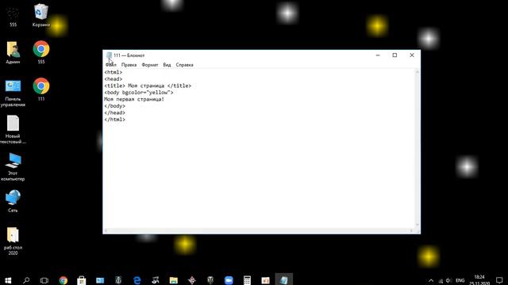Click the <title> Моя страница </title> line
The width and height of the screenshot is (508, 285).
point(148,86)
